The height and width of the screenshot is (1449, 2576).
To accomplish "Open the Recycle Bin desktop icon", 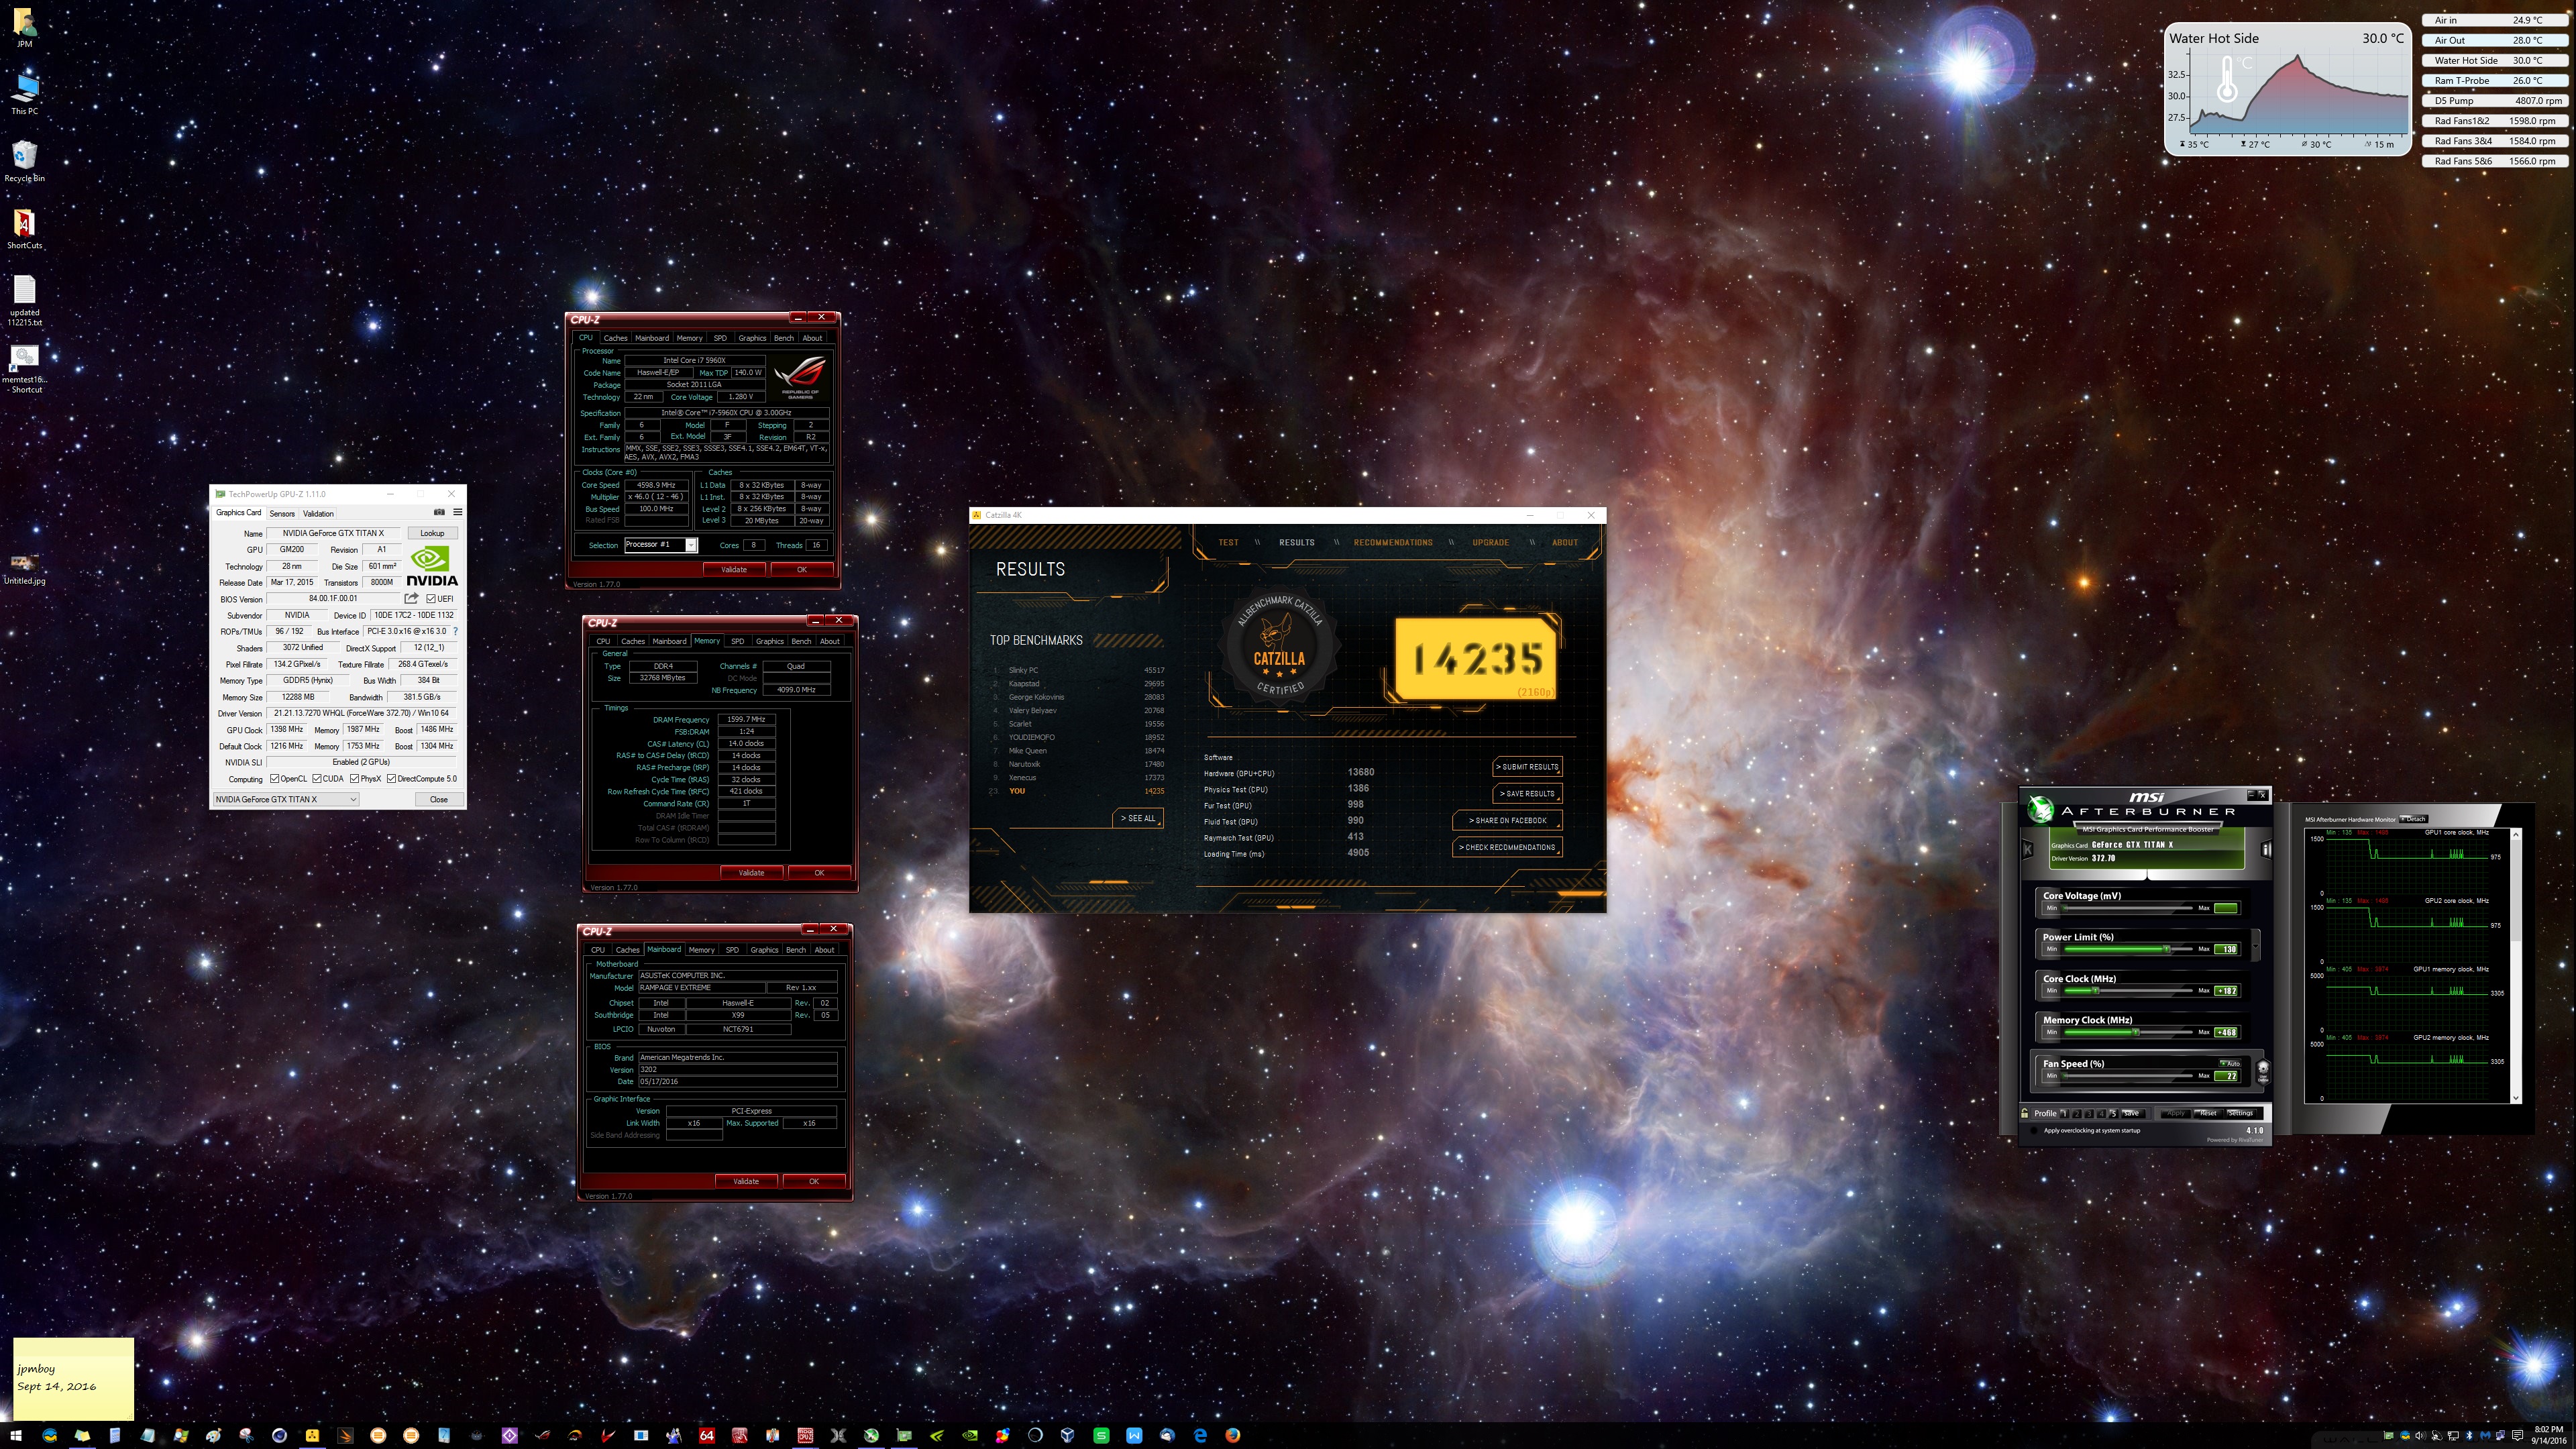I will 25,160.
